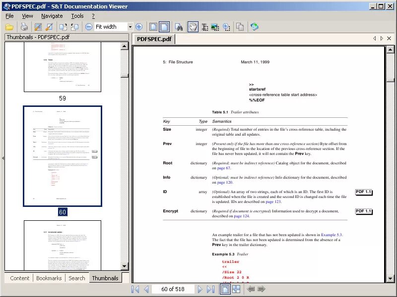Viewport: 397px width, 297px height.
Task: Open the File menu
Action: pyautogui.click(x=9, y=16)
